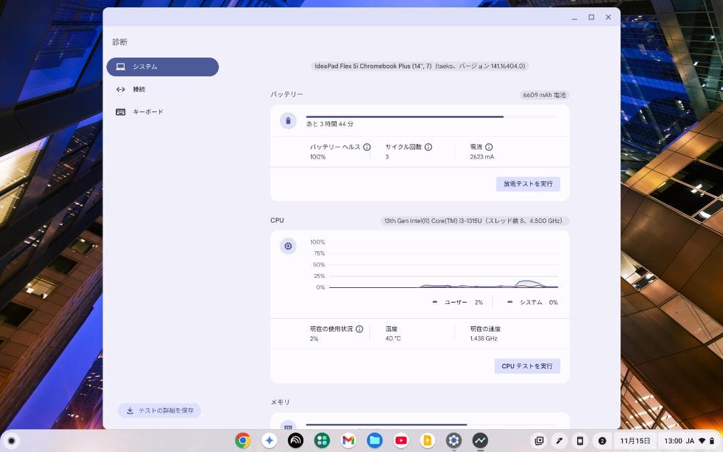Click info icon beside 電流
This screenshot has width=723, height=452.
(489, 147)
